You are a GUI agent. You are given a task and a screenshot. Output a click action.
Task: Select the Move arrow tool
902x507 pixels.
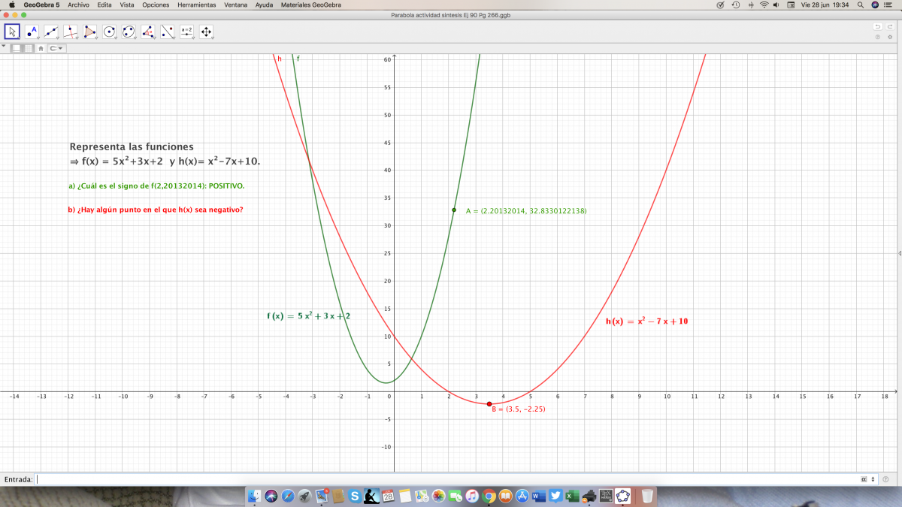click(13, 32)
